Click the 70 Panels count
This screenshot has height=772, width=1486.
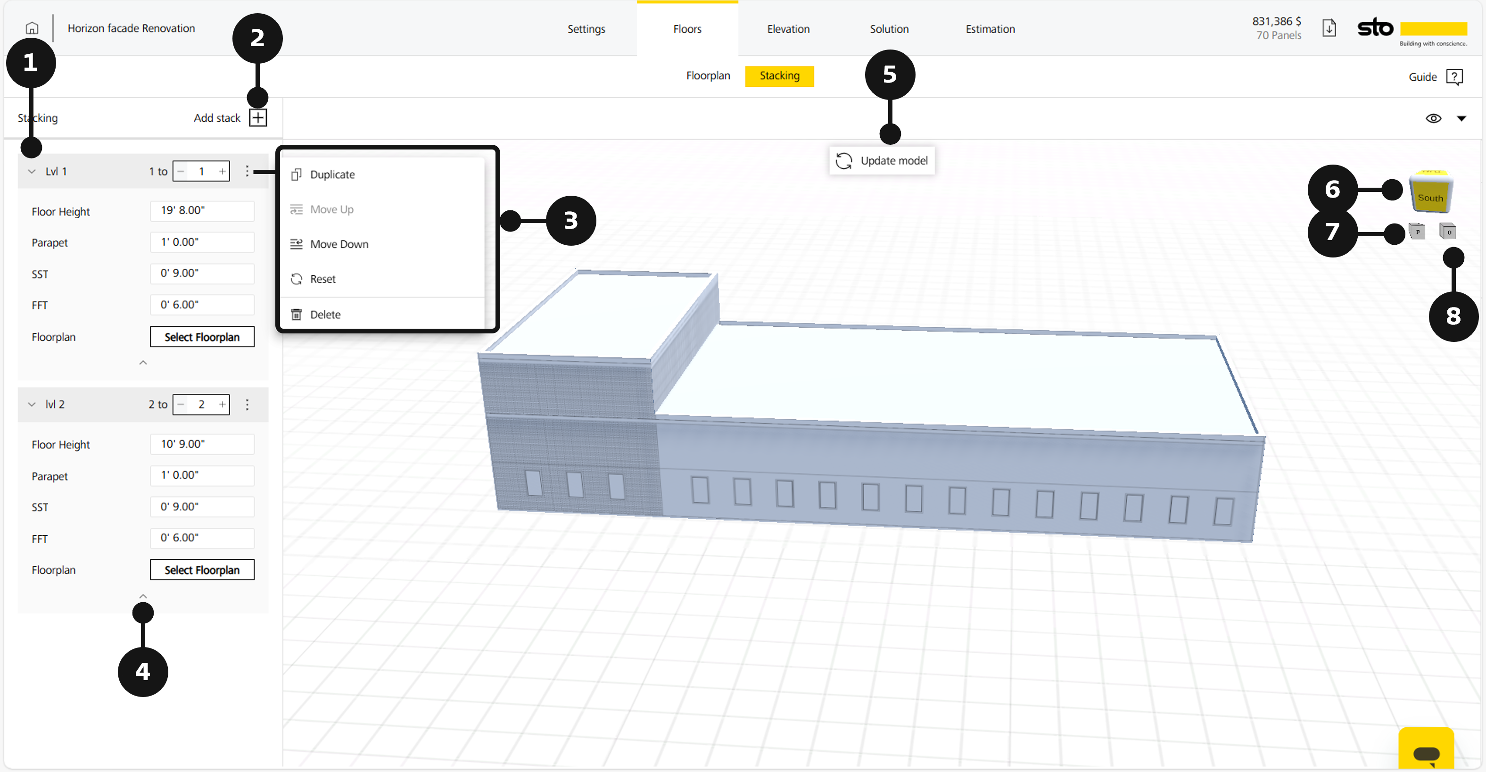click(1279, 35)
